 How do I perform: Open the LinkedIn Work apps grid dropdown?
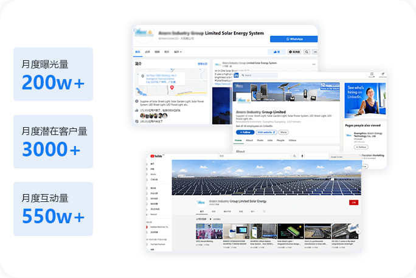pos(370,76)
